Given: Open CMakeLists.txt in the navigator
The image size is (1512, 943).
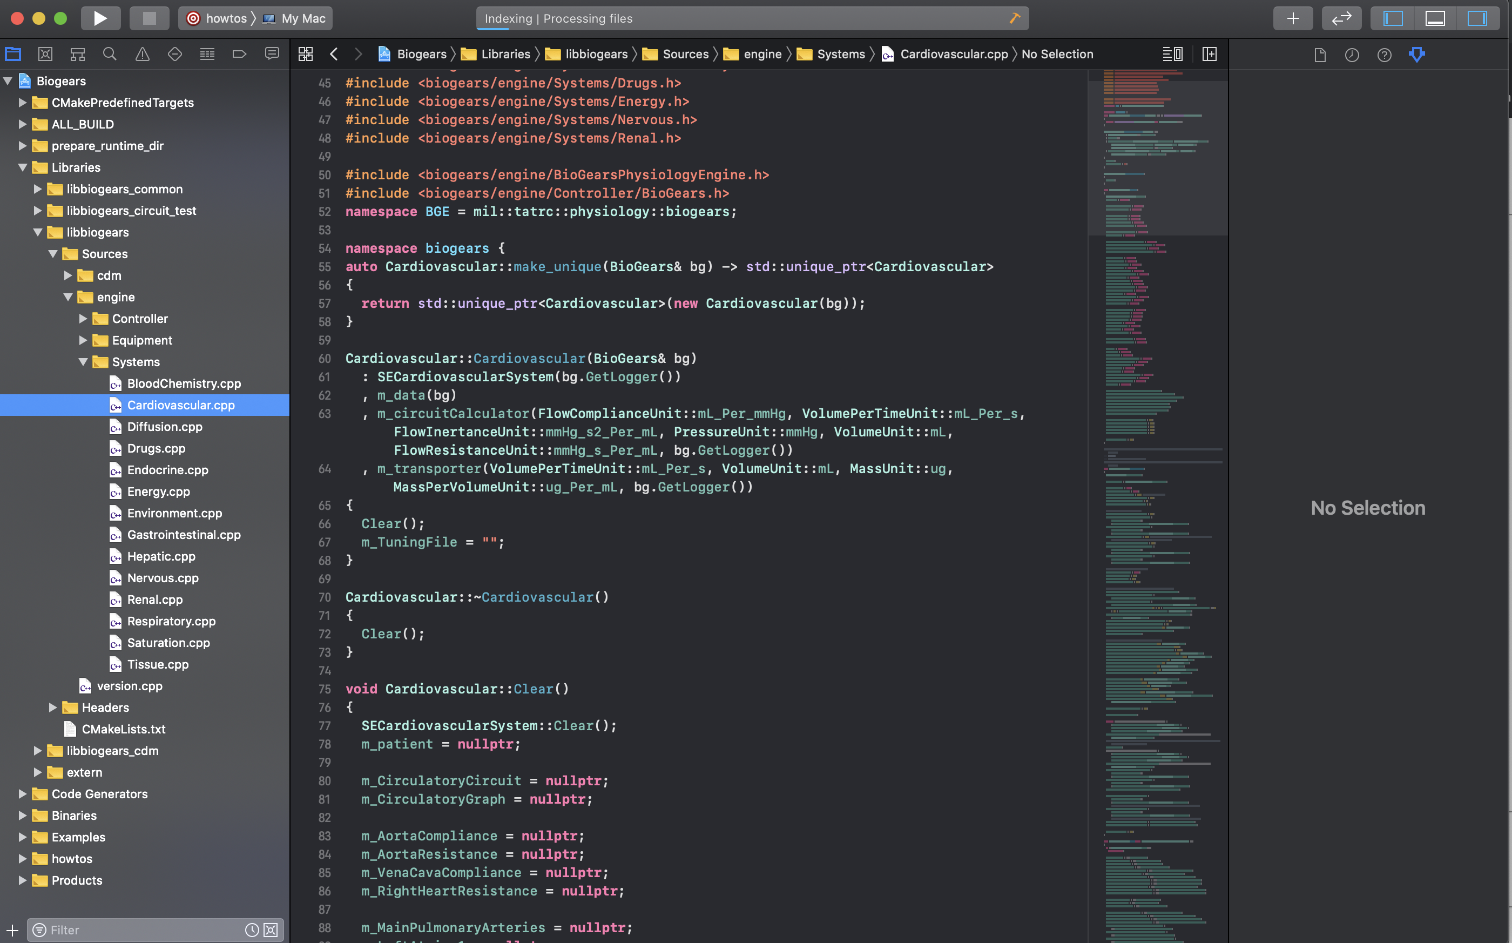Looking at the screenshot, I should click(x=124, y=729).
